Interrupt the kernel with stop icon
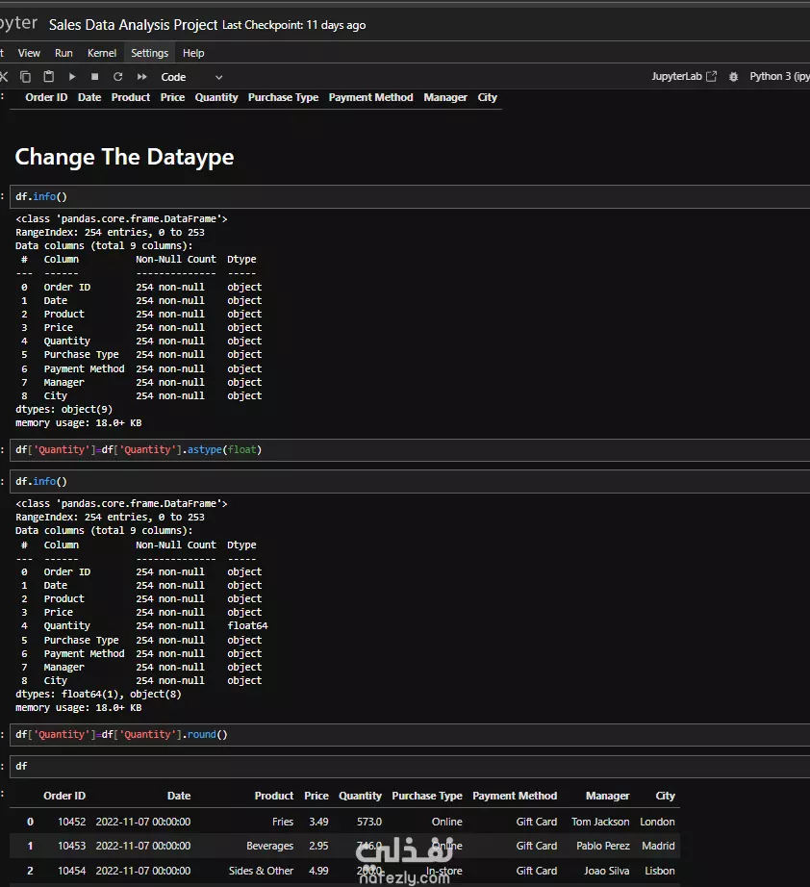Image resolution: width=810 pixels, height=887 pixels. (94, 76)
